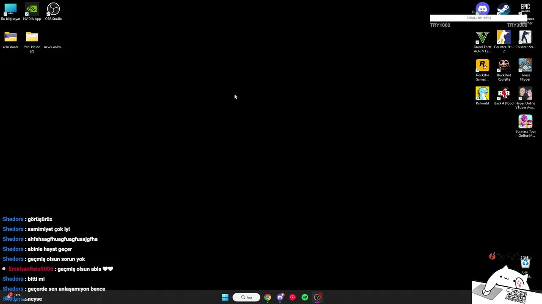Open the Bu bilgisayar desktop icon
The height and width of the screenshot is (304, 542).
(11, 12)
